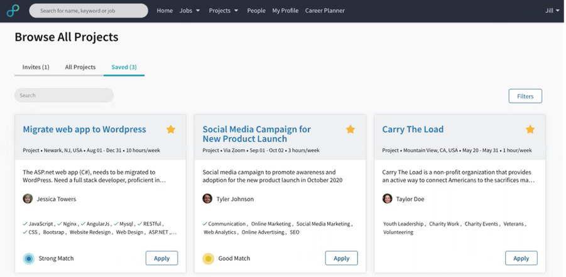Apply to Migrate web app to Wordpress project
The width and height of the screenshot is (566, 277).
(161, 258)
